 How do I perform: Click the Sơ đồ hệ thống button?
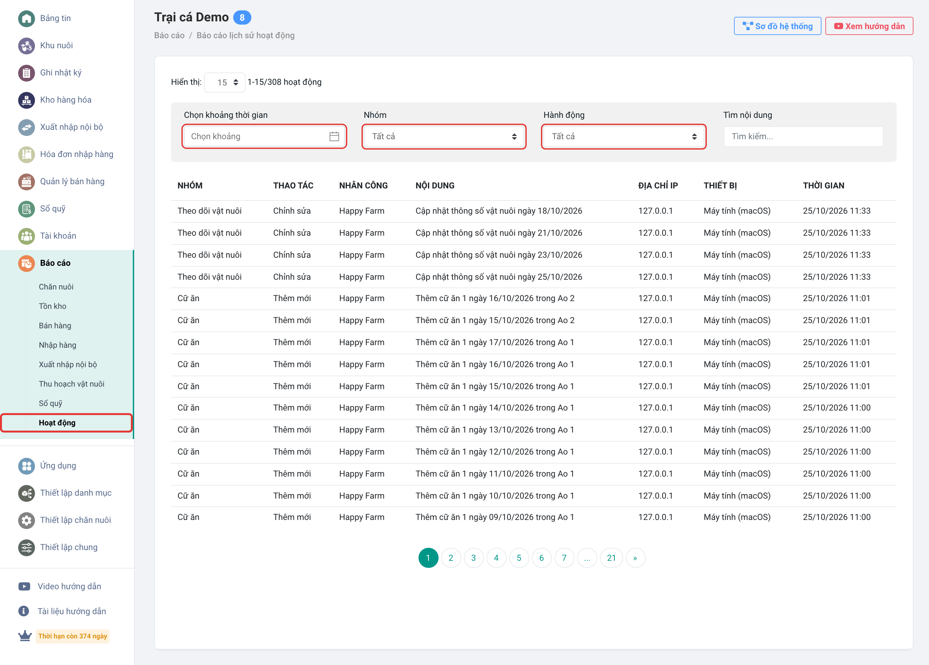[777, 26]
